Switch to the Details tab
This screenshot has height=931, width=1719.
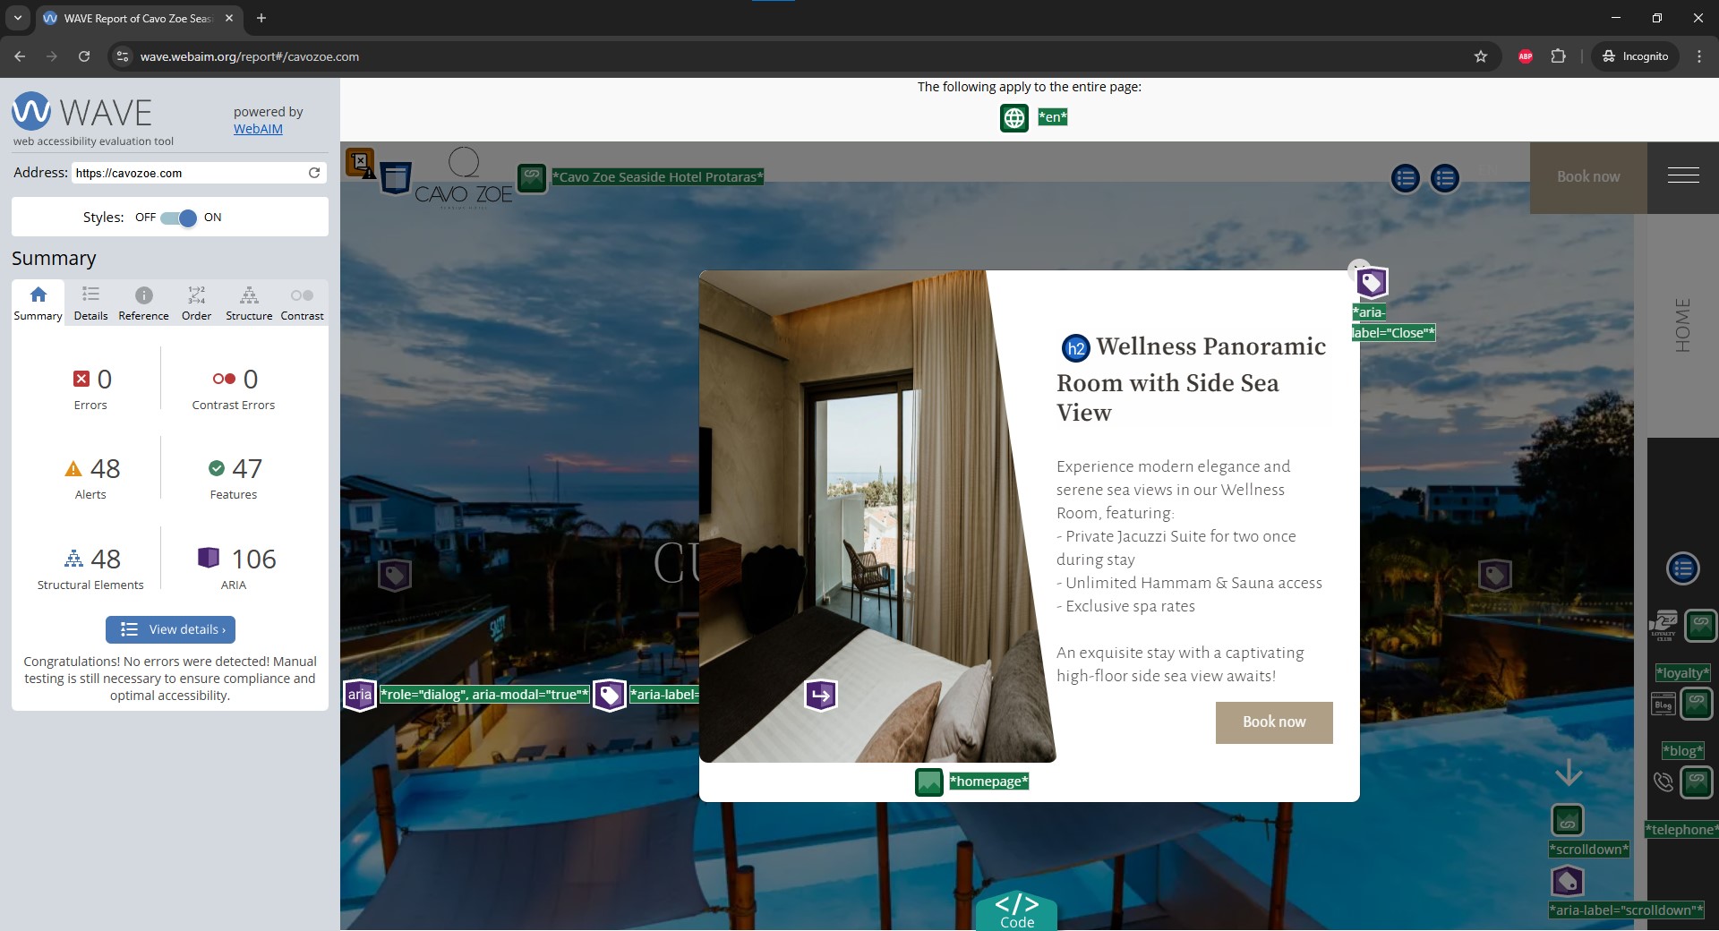tap(90, 303)
